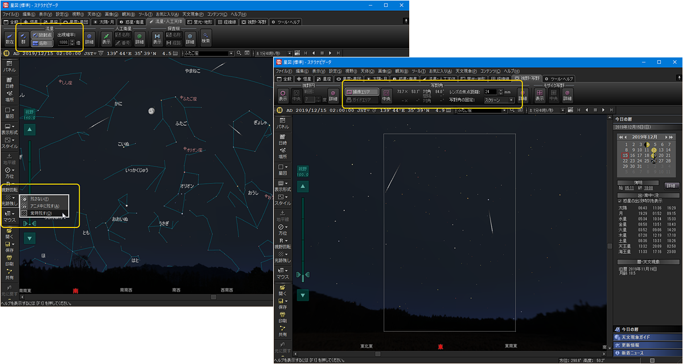The image size is (683, 364).
Task: Click field-of-view slider handle in right window
Action: pos(303,275)
